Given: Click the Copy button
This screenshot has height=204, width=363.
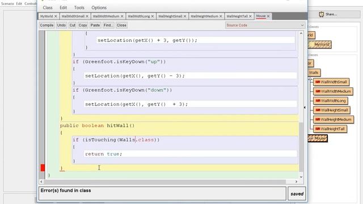Looking at the screenshot, I should coord(83,25).
